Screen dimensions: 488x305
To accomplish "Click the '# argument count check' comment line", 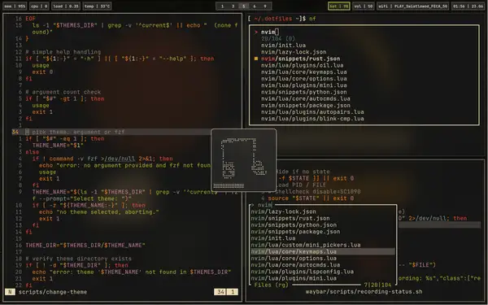I will (x=63, y=92).
